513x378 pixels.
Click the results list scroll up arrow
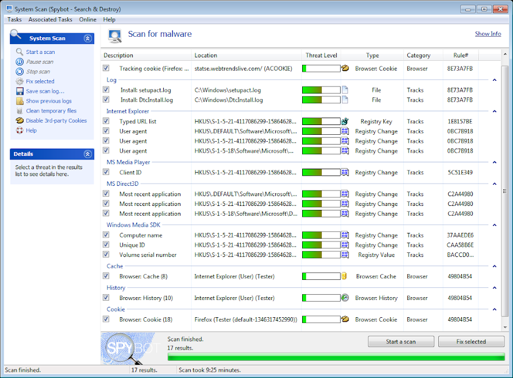click(505, 53)
